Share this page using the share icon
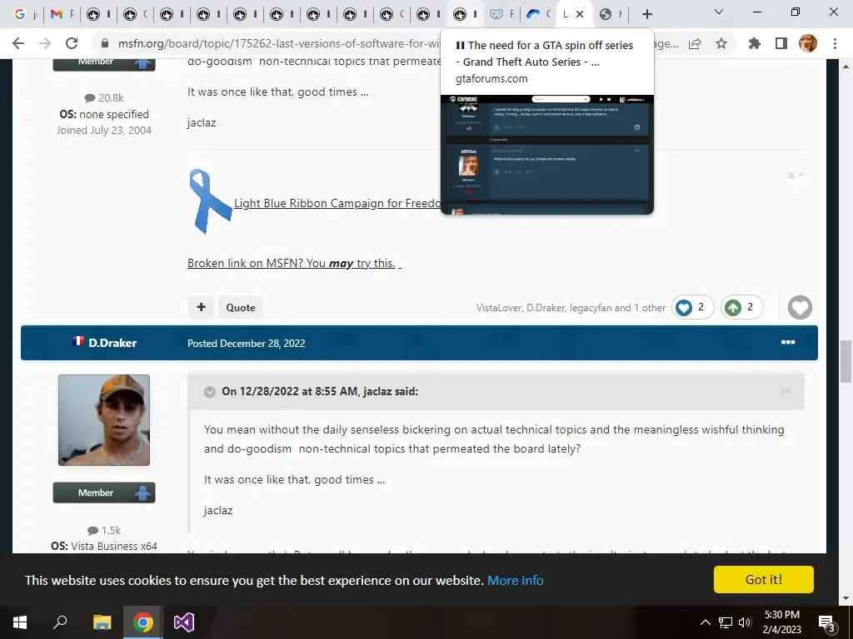Viewport: 853px width, 639px height. click(695, 43)
